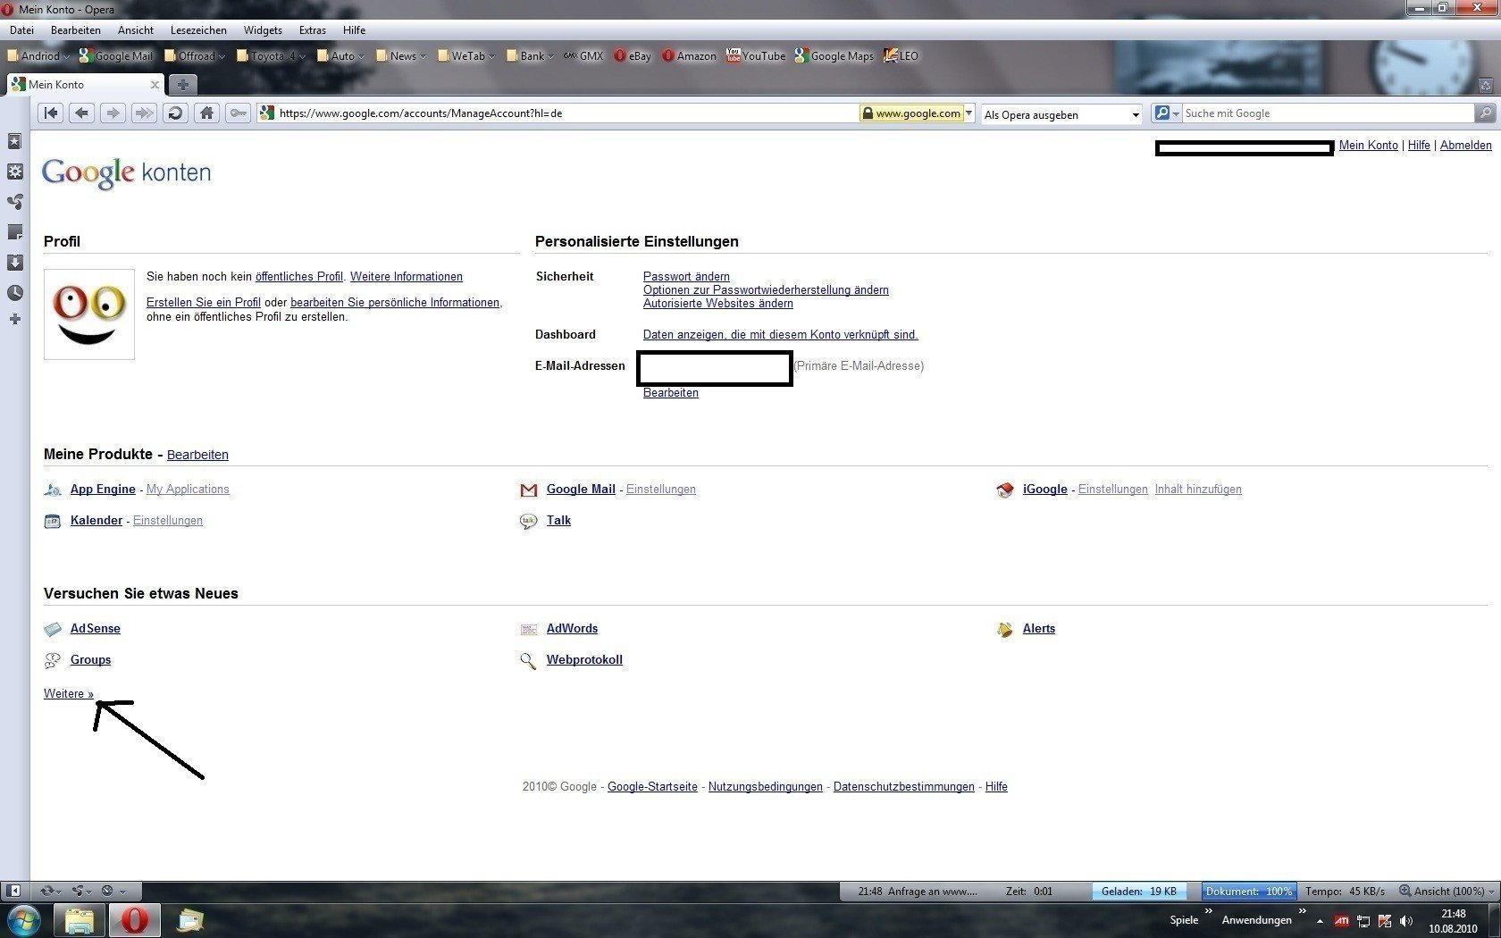
Task: Toggle the panel with the bottom-left sidebar button
Action: point(13,891)
